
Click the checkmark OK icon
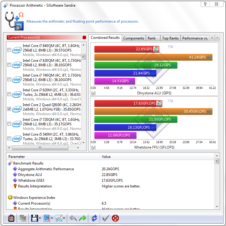coord(106,218)
